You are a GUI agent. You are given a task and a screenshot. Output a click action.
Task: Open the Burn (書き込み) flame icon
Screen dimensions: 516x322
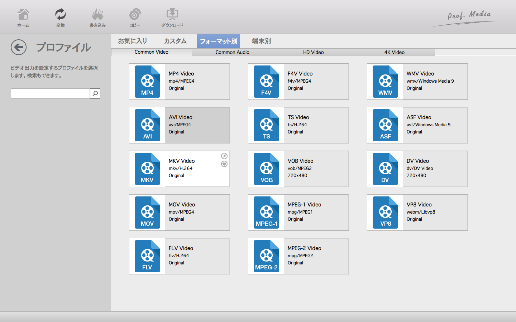point(97,18)
